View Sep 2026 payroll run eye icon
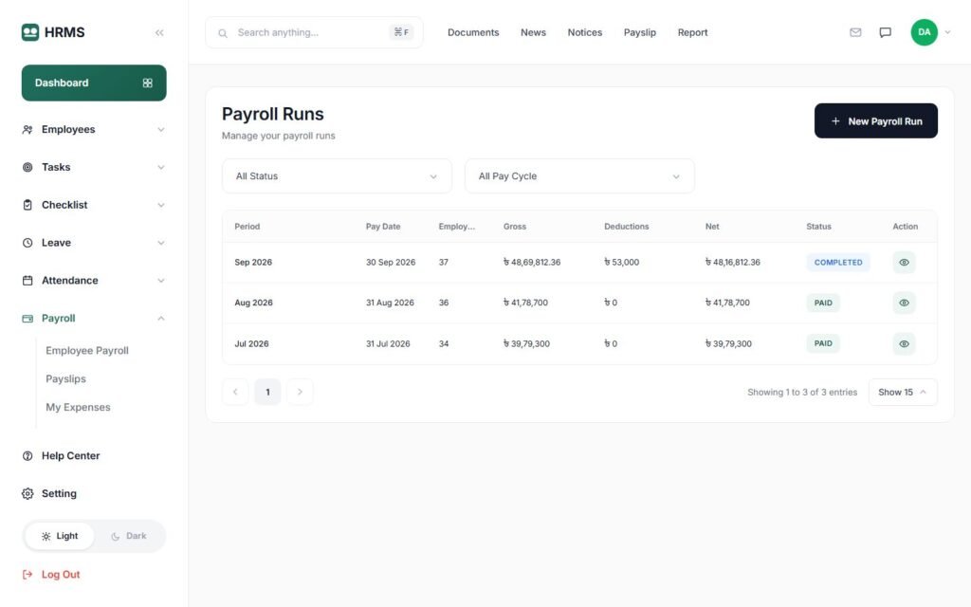This screenshot has width=971, height=607. pos(904,263)
